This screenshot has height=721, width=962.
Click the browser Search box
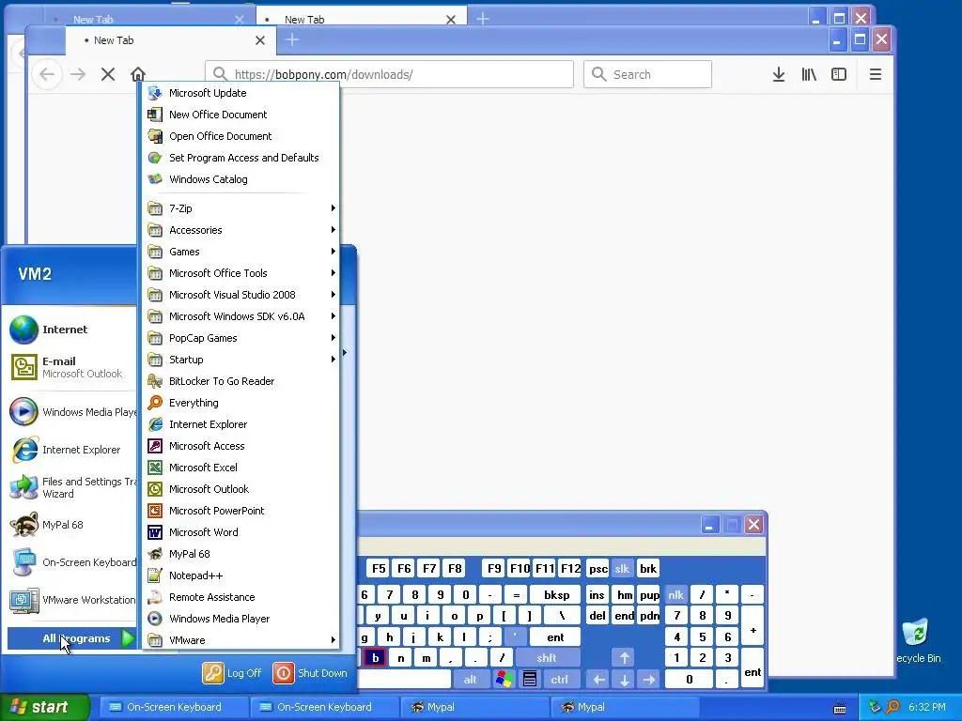pos(648,74)
